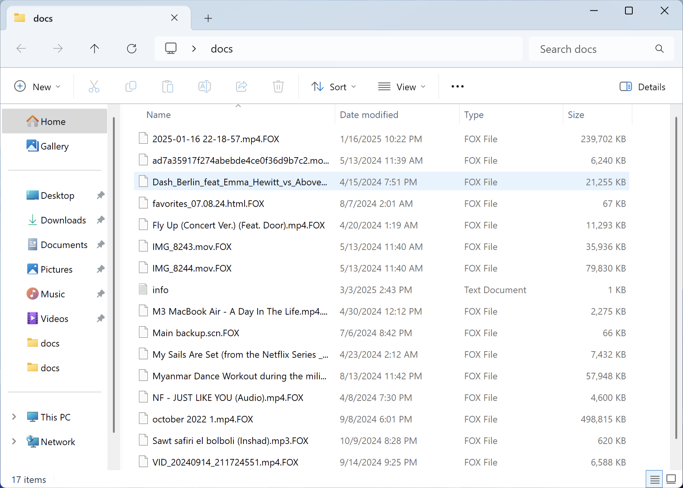This screenshot has height=488, width=683.
Task: Click the Cut icon on the toolbar
Action: pyautogui.click(x=94, y=86)
